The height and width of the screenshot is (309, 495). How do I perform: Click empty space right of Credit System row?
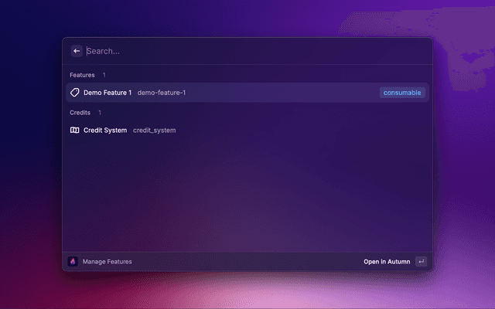[309, 131]
